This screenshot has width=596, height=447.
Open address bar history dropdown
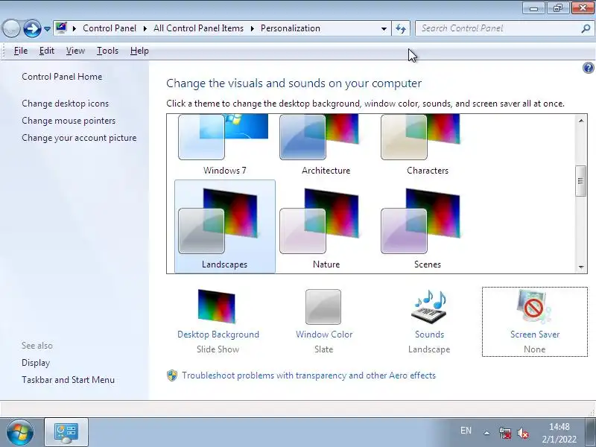(384, 28)
